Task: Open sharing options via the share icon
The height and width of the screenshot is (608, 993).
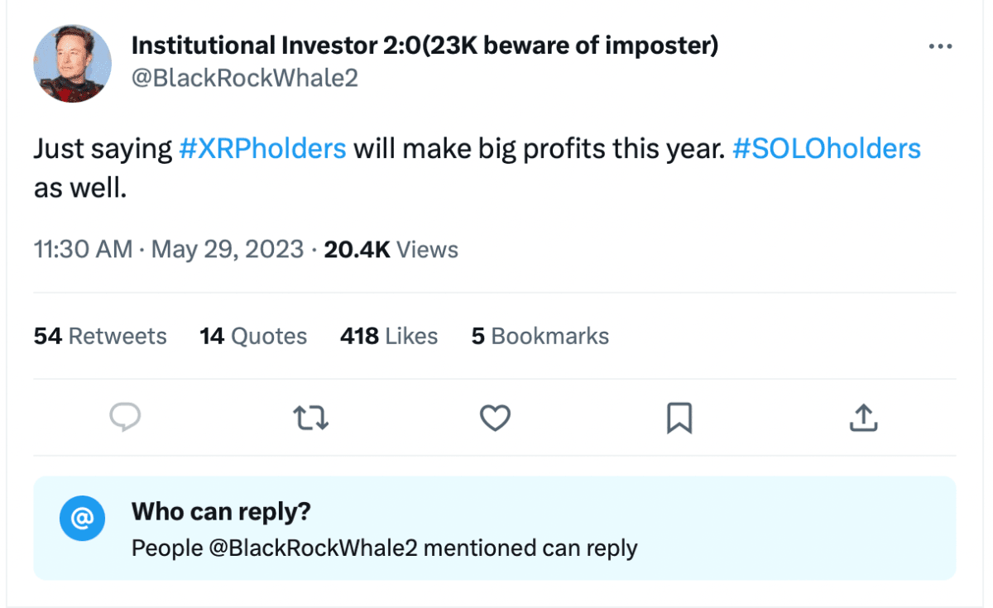Action: coord(863,419)
